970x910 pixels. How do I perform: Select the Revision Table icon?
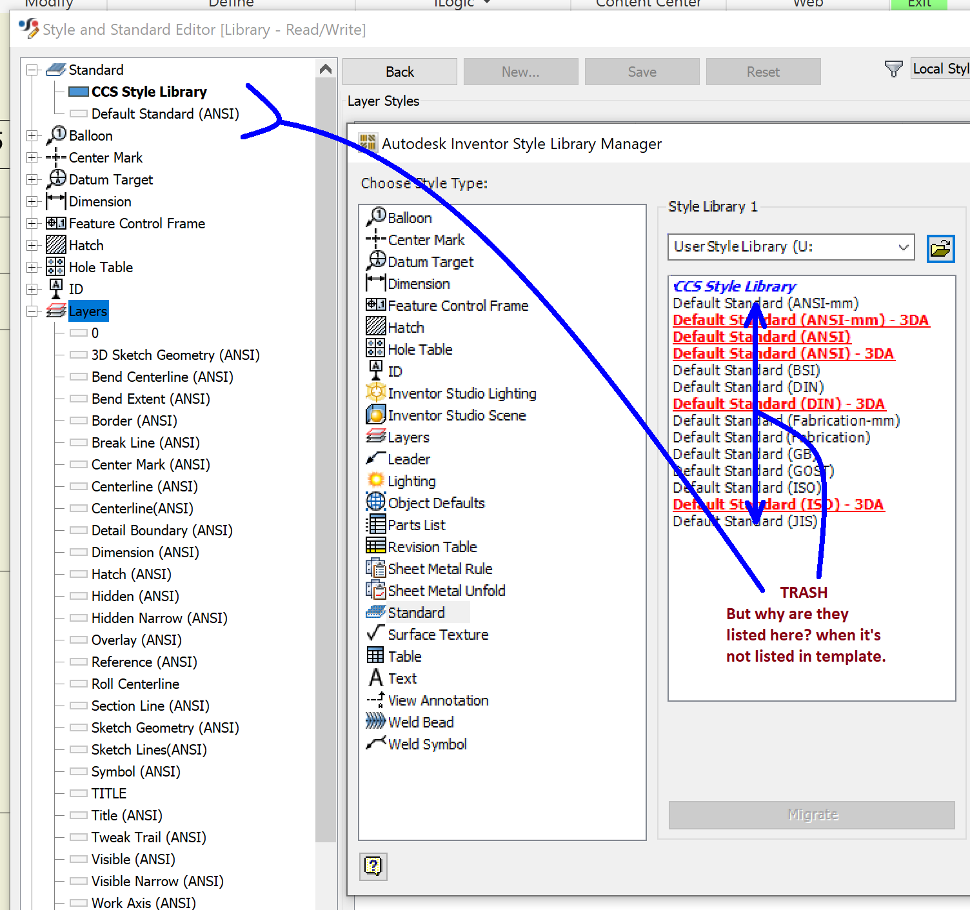[376, 546]
